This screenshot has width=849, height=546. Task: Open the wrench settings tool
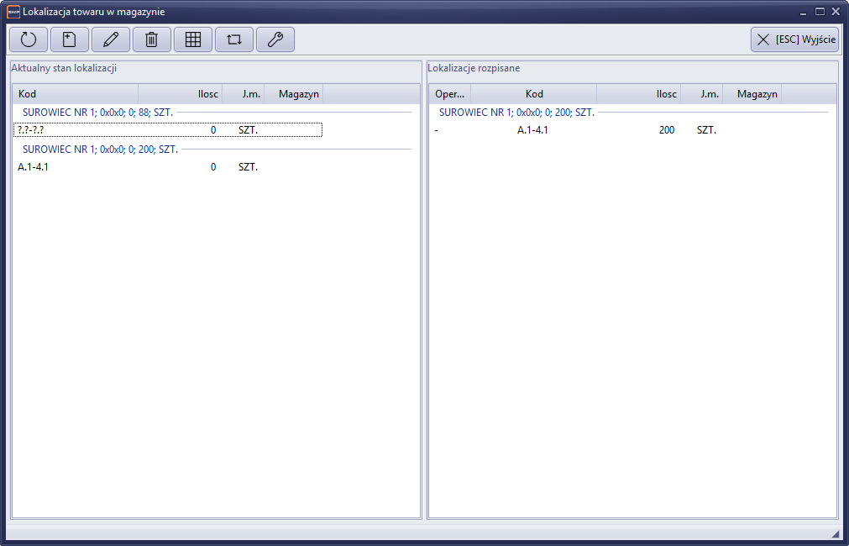tap(275, 39)
